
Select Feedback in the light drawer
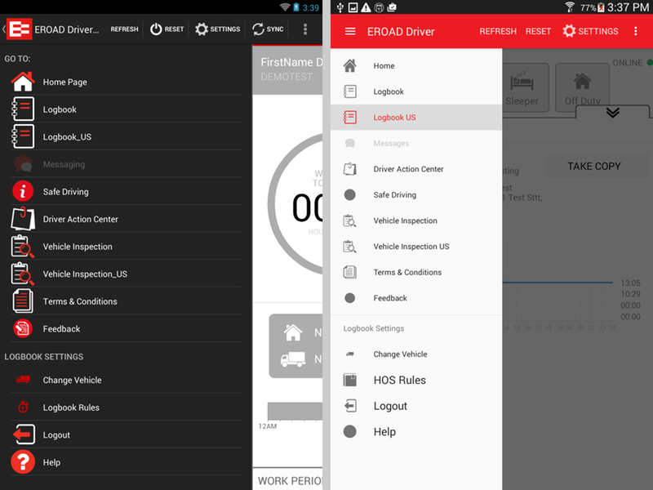coord(416,298)
